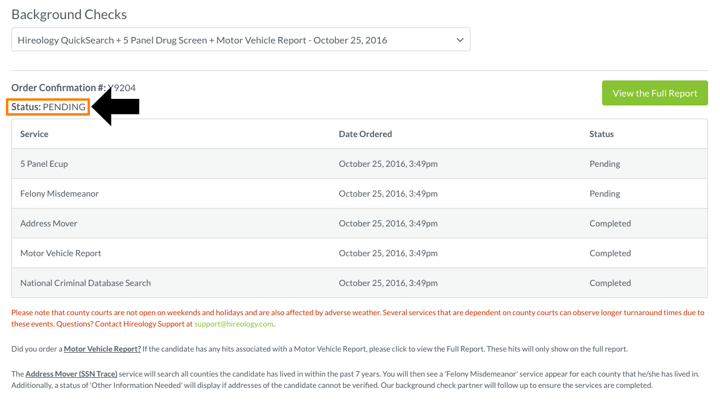Viewport: 720px width, 404px height.
Task: Click the Pending status for 5 Panel Ecup
Action: point(605,164)
